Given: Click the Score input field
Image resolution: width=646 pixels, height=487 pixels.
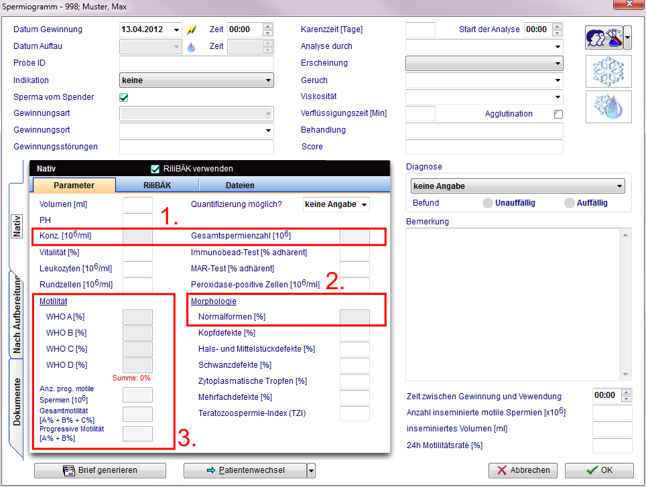Looking at the screenshot, I should coord(484,147).
